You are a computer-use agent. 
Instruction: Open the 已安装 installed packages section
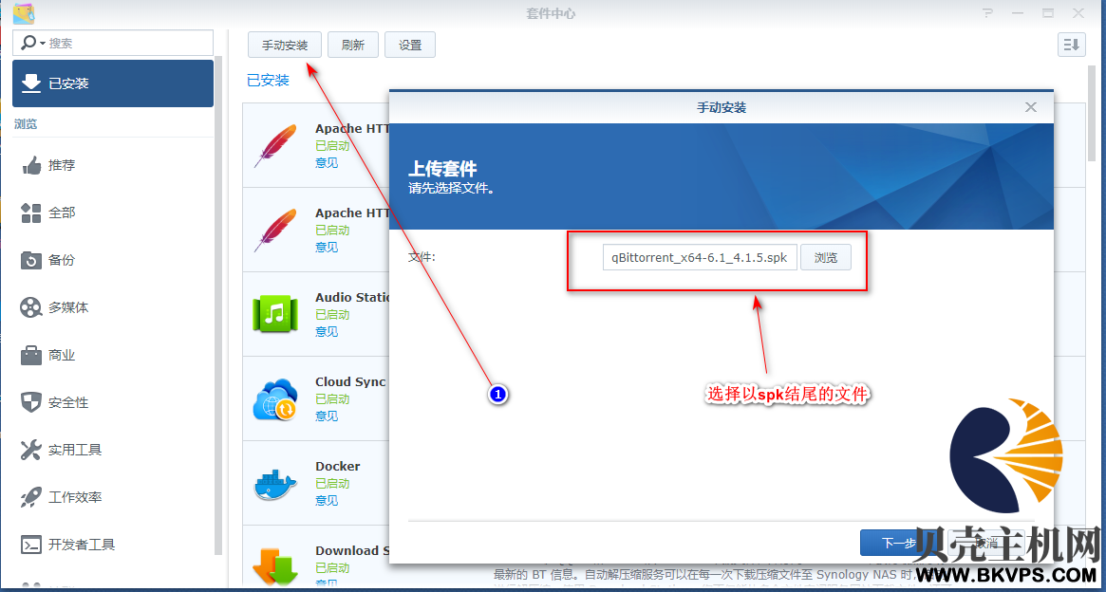click(x=113, y=83)
